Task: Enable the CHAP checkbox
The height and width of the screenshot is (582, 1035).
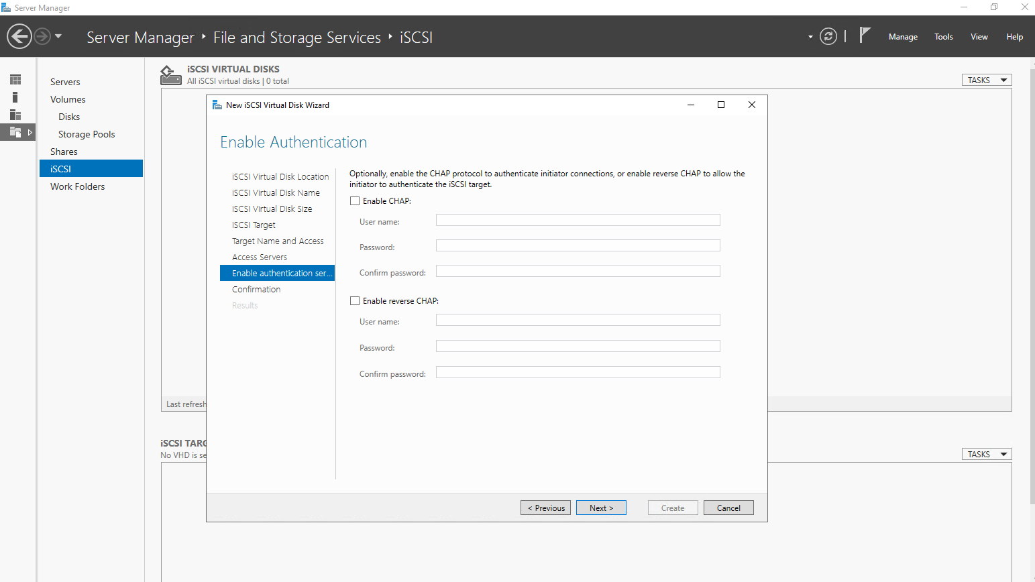Action: pos(355,201)
